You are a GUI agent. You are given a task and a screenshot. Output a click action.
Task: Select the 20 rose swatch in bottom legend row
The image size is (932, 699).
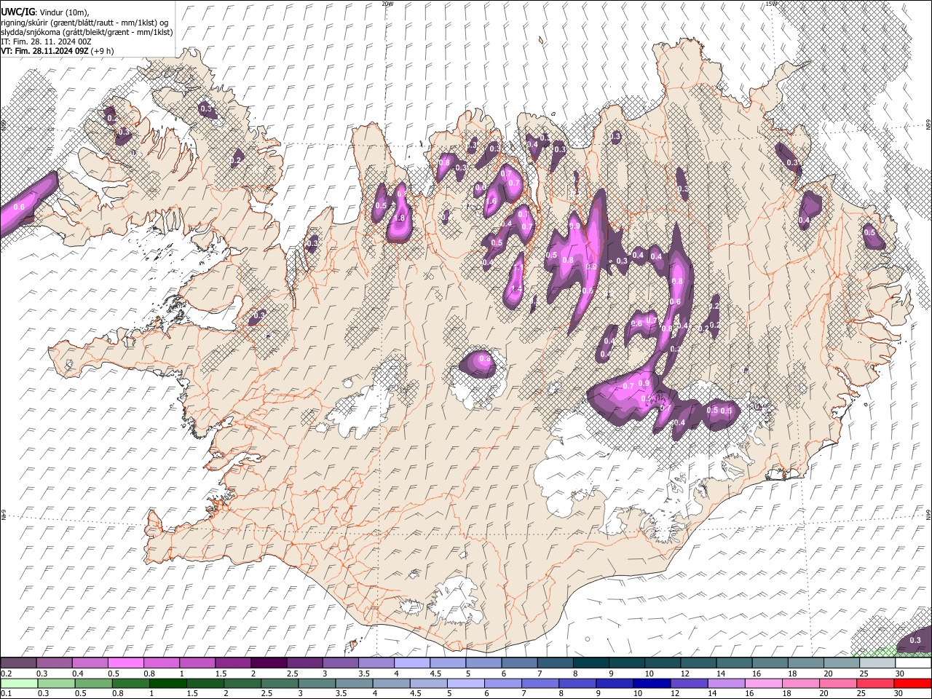pyautogui.click(x=838, y=683)
